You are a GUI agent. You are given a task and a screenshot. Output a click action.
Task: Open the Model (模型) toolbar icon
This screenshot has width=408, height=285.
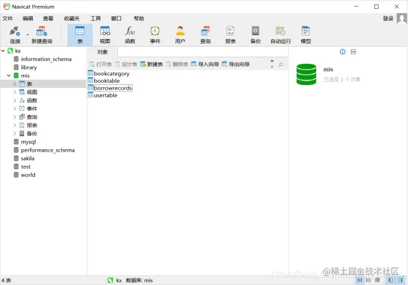pyautogui.click(x=306, y=35)
